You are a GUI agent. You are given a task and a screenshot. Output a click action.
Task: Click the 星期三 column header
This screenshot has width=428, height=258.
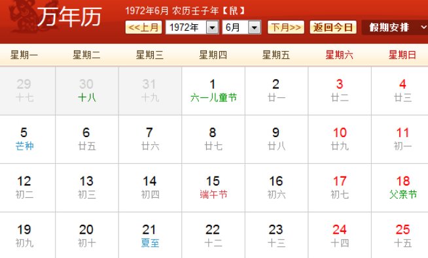coord(150,55)
